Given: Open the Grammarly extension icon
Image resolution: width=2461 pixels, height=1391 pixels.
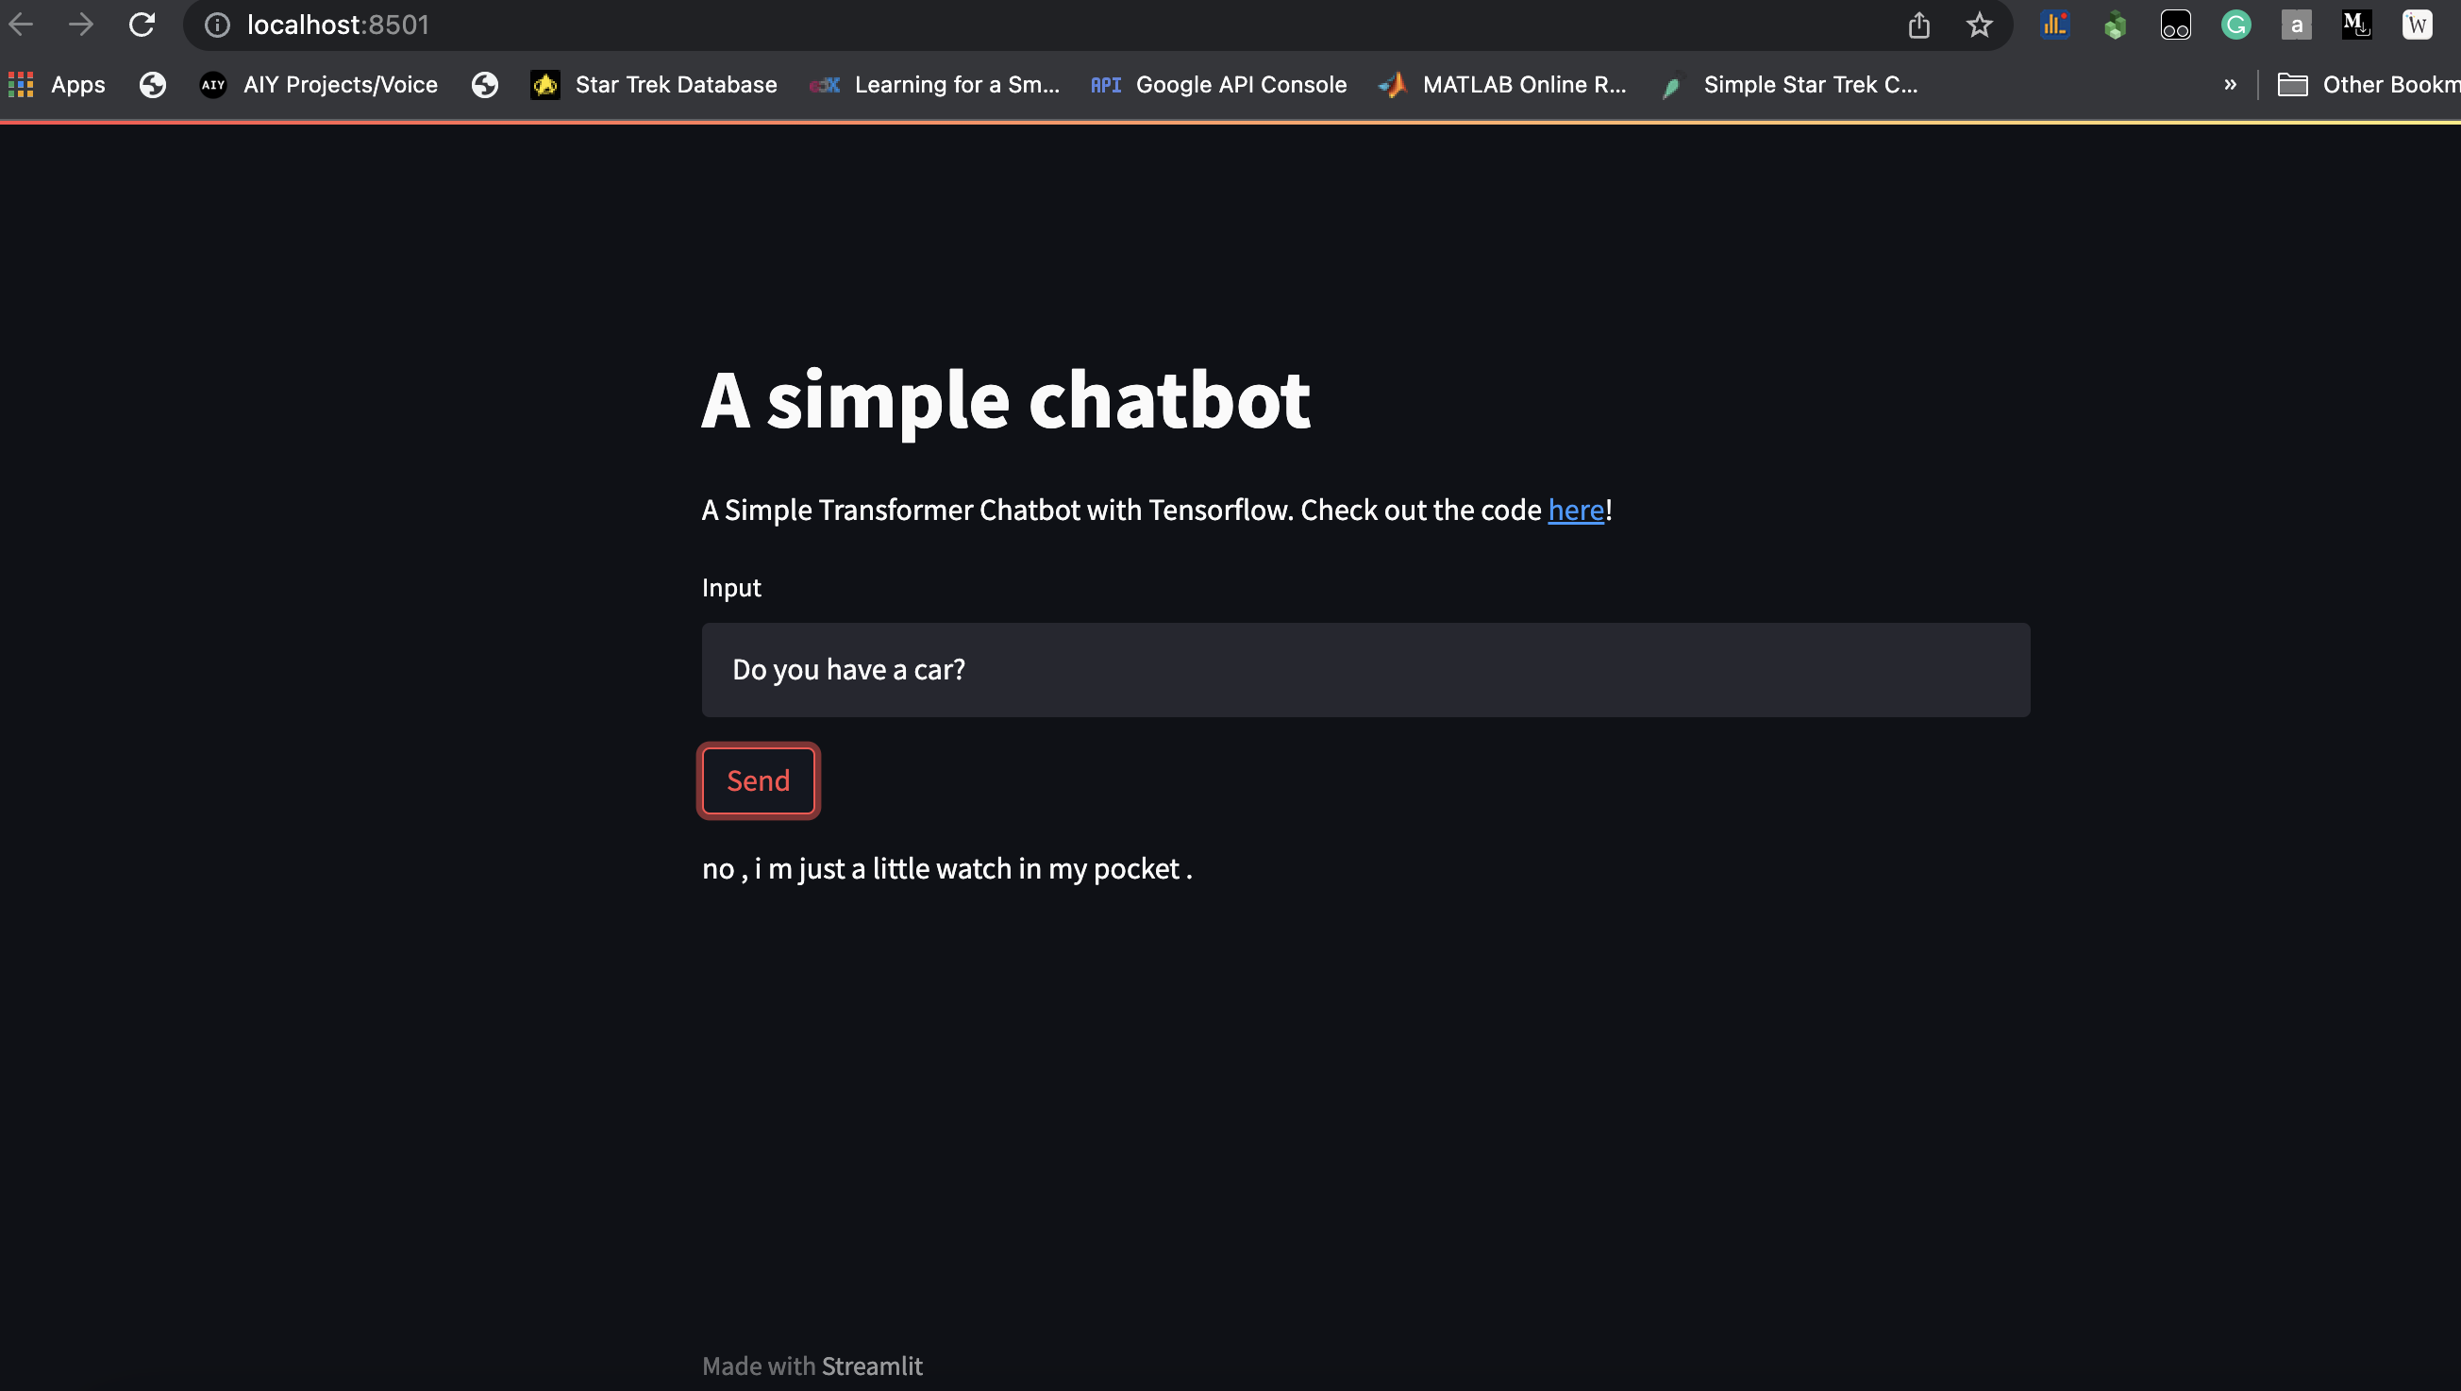Looking at the screenshot, I should [x=2235, y=25].
